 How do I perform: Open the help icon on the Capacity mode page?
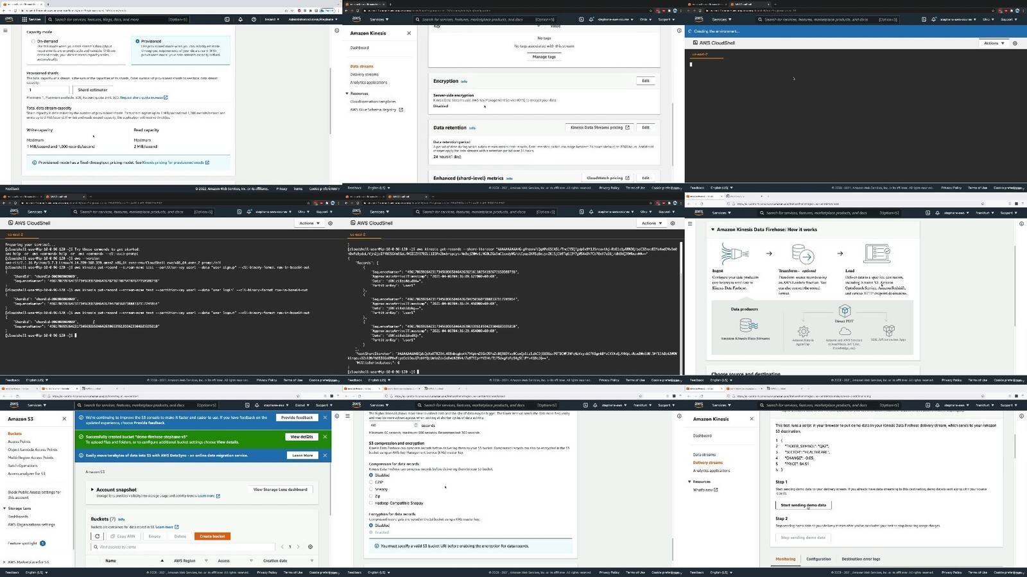(254, 19)
